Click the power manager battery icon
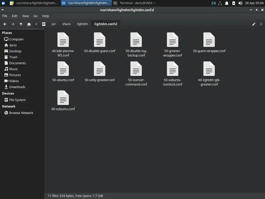This screenshot has width=265, height=199. 234,3
